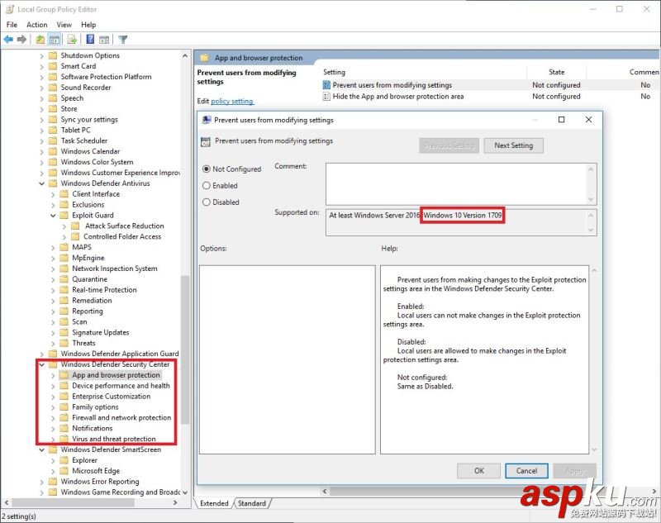Click the State column header
Screen dimensions: 661x523
click(x=556, y=72)
